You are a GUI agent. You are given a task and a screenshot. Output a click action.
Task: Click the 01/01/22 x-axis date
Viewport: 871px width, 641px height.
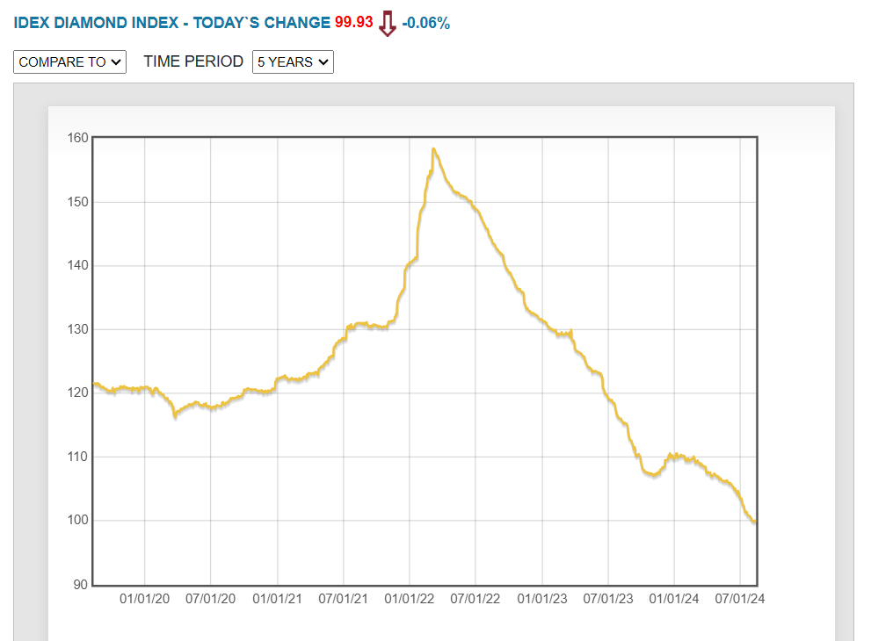coord(410,599)
